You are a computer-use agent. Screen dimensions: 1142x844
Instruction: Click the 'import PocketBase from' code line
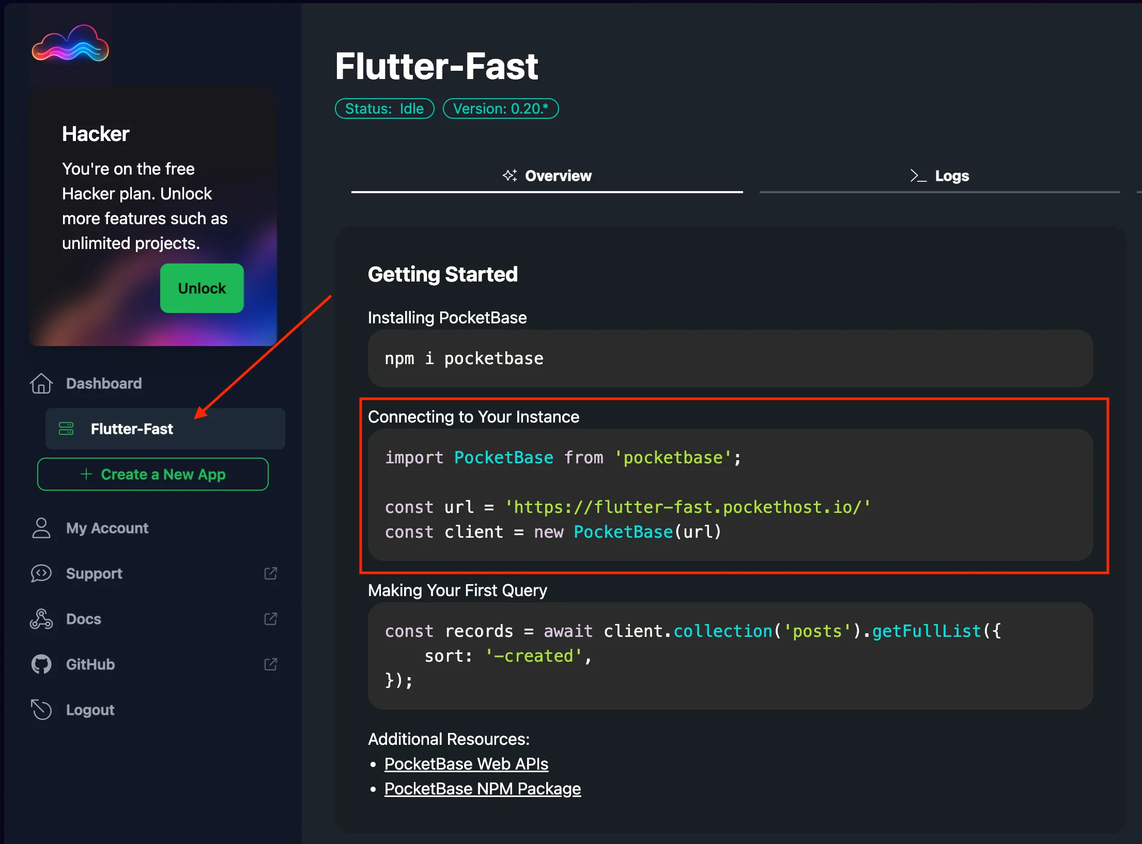pos(563,458)
